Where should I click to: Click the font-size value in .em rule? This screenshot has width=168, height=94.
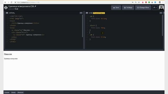[103, 37]
